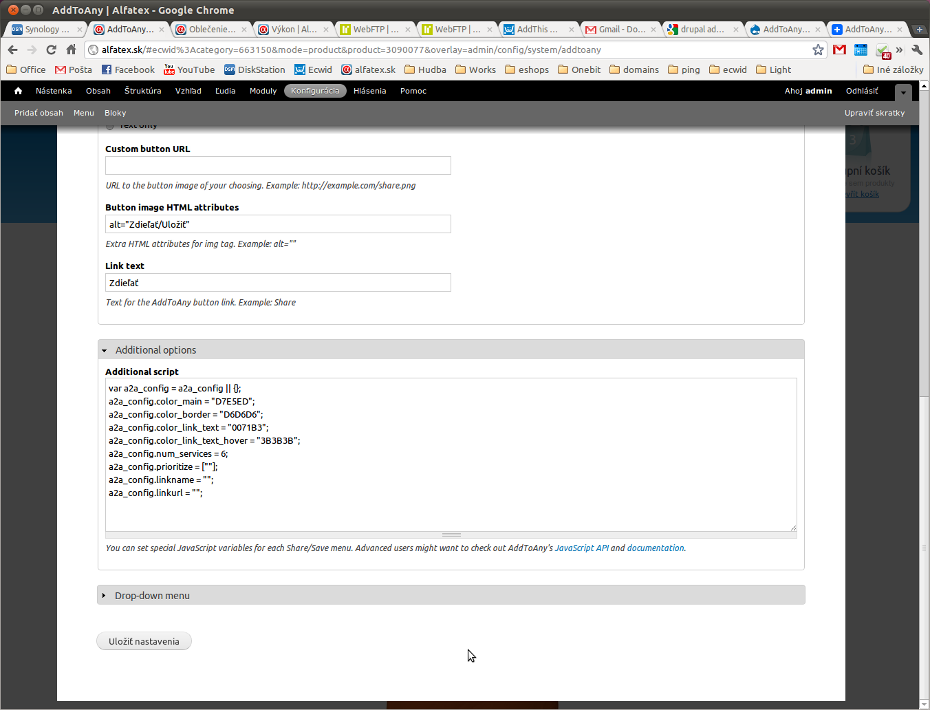This screenshot has height=710, width=930.
Task: Open the Iné záložky bookmarks folder
Action: coord(893,69)
